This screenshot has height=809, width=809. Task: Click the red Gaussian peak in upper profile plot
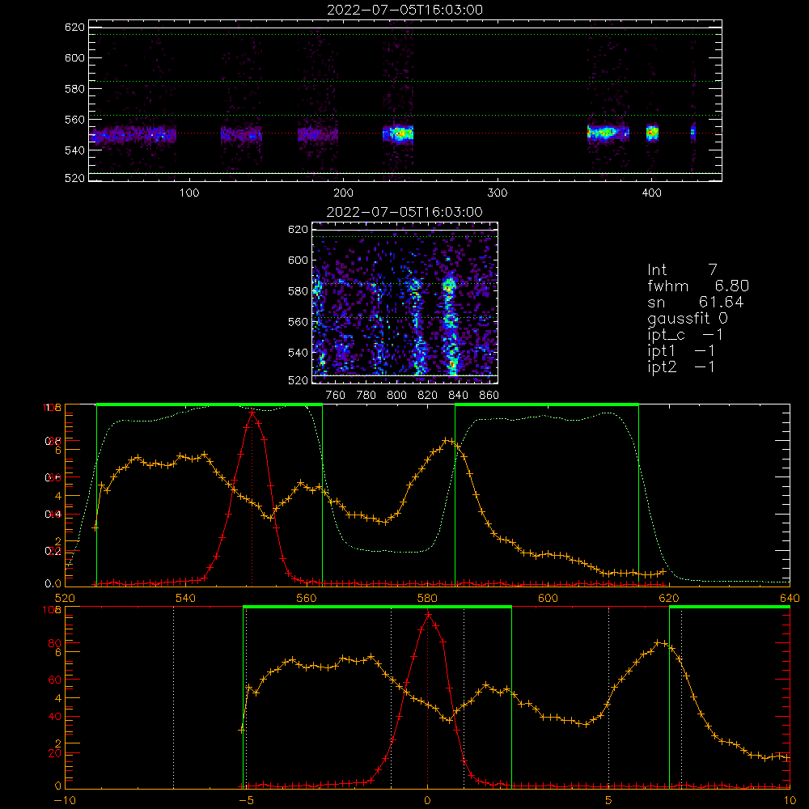point(252,412)
